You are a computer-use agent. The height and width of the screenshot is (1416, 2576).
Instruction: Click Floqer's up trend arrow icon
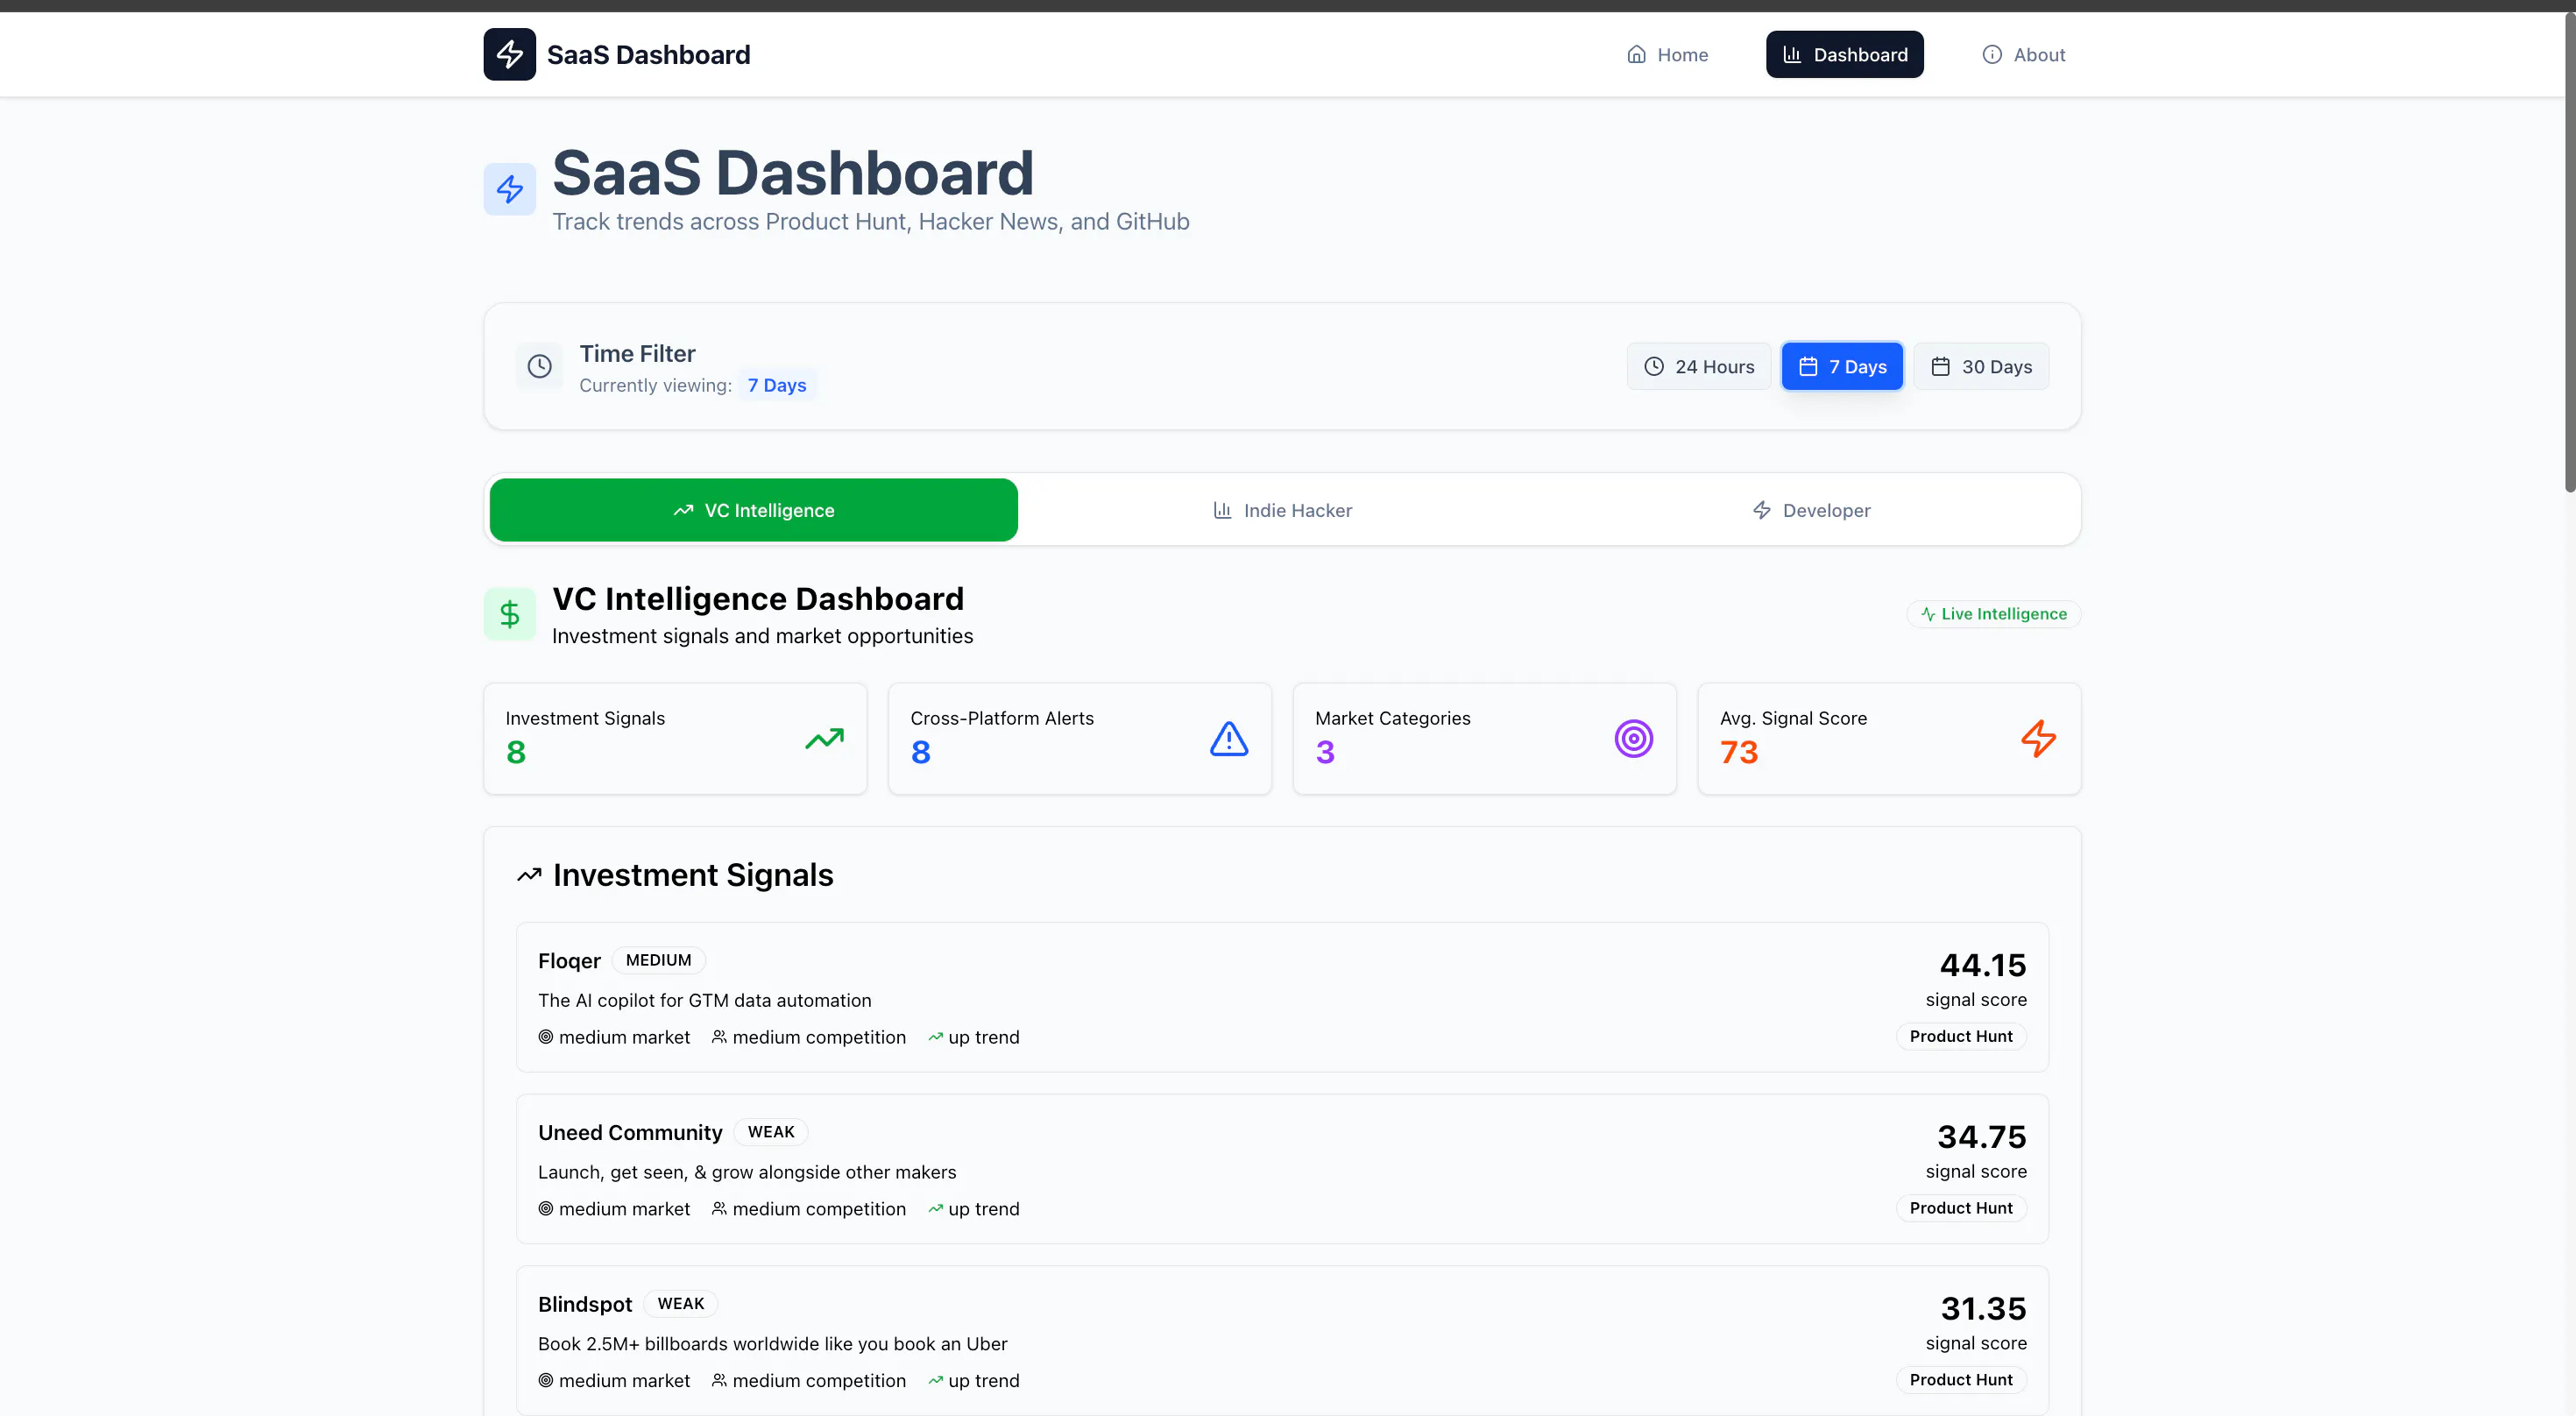point(935,1037)
